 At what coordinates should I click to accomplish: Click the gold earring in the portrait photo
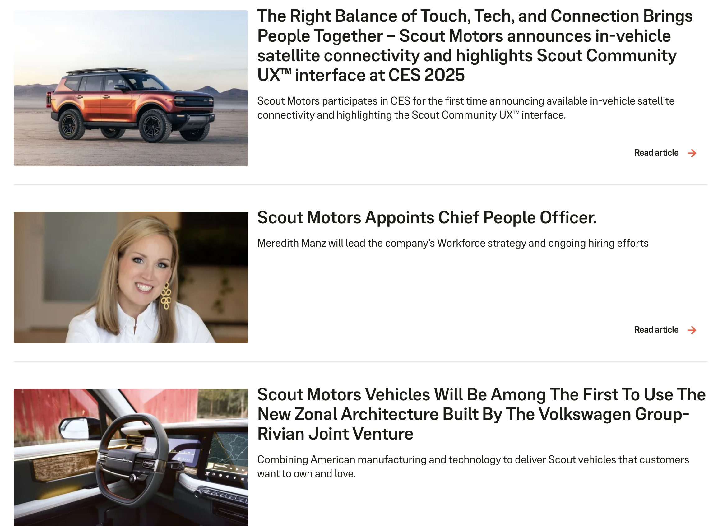coord(166,296)
